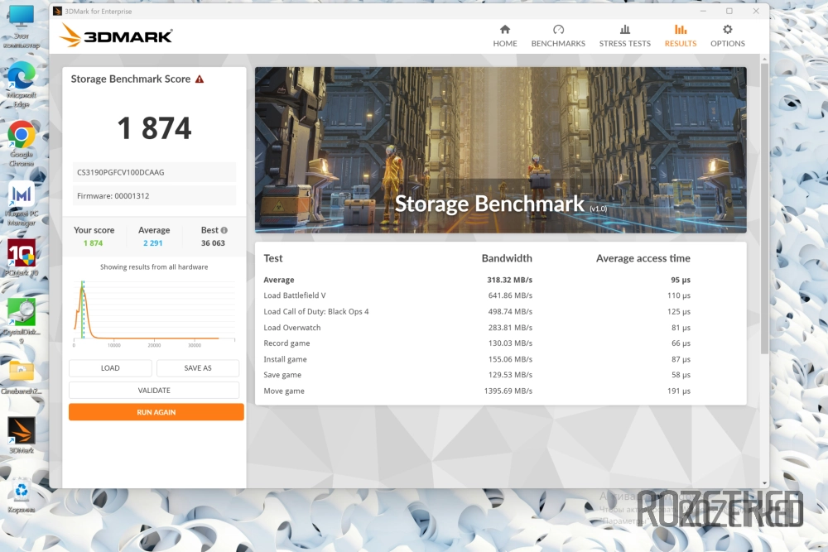Open PCMark 10 desktop shortcut

point(21,253)
